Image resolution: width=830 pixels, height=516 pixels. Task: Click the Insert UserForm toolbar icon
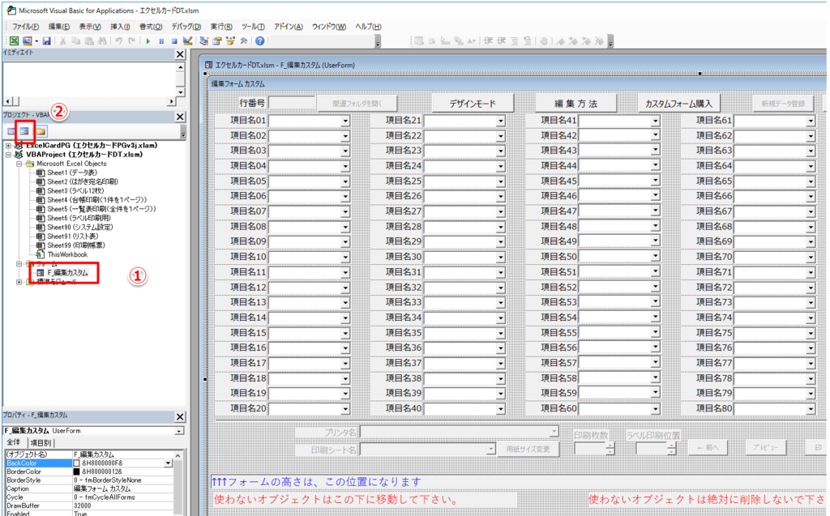[27, 41]
